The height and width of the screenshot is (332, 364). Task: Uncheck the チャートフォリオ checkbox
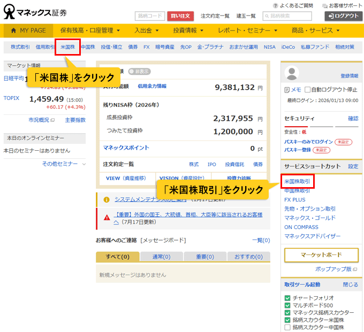(287, 298)
